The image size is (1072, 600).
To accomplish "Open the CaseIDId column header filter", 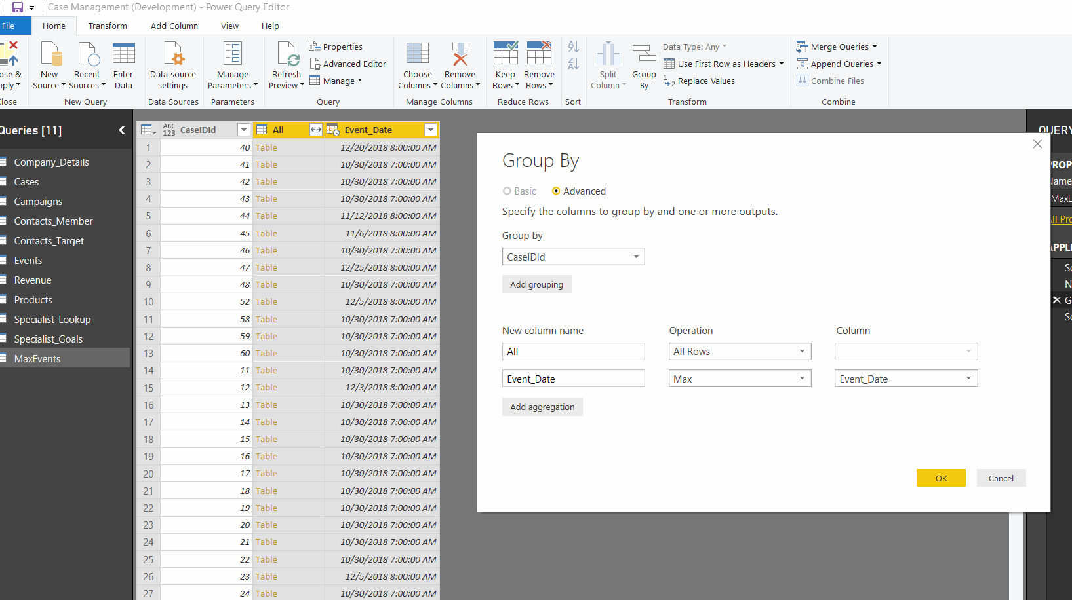I will click(244, 130).
